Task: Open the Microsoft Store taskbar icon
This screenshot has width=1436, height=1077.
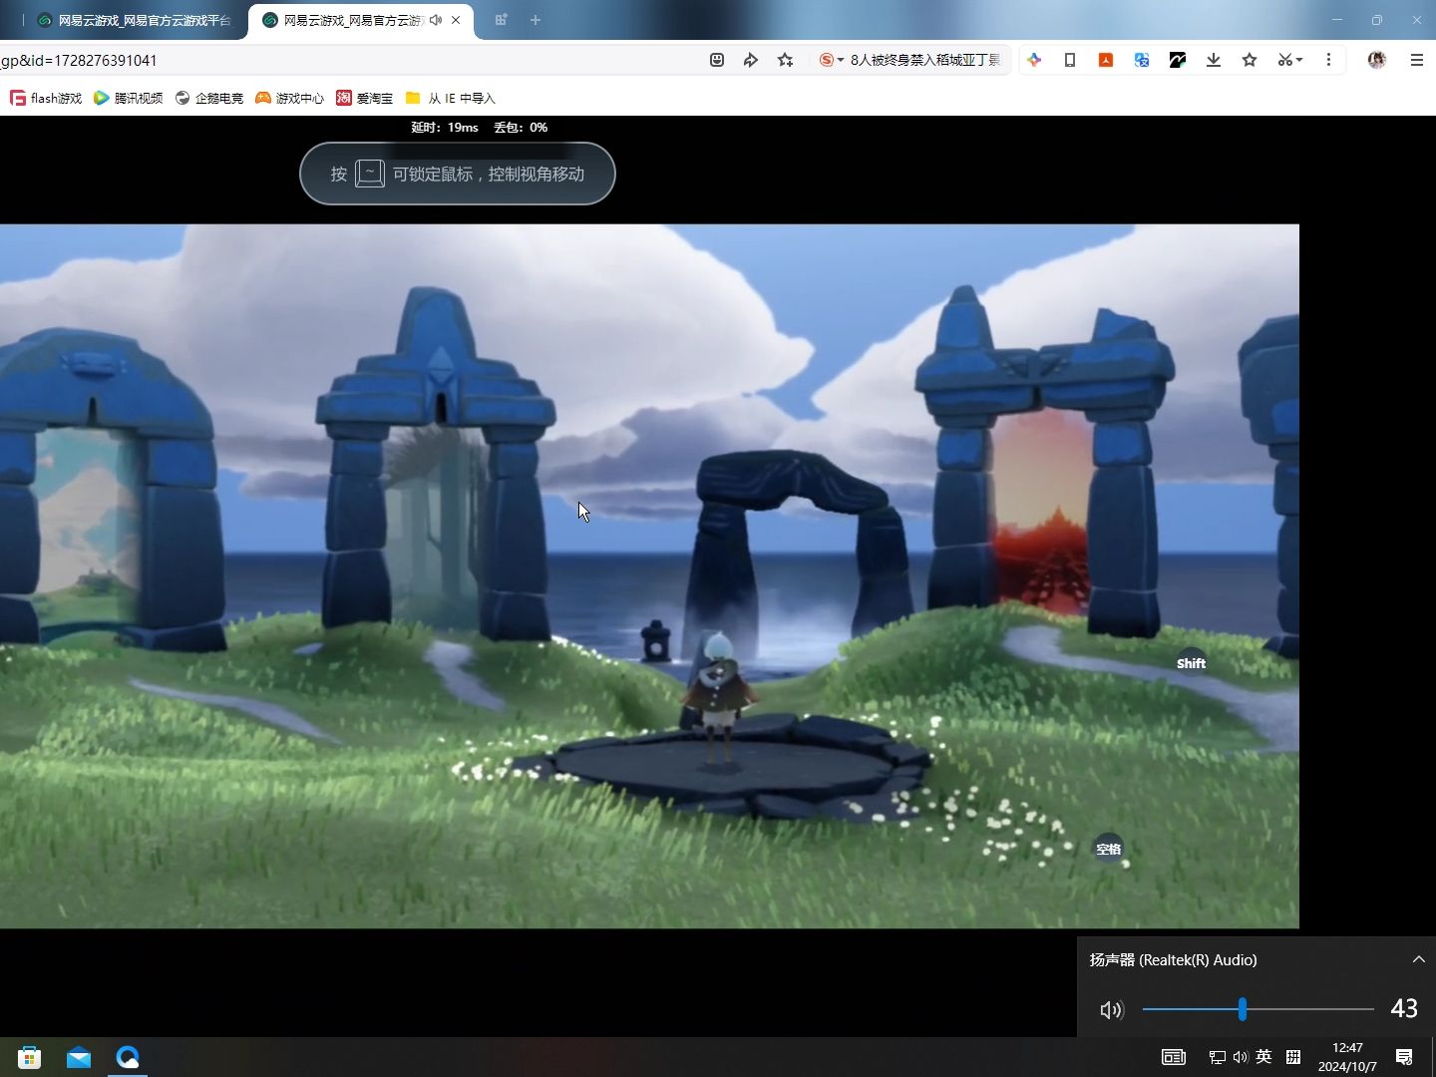Action: pos(29,1057)
